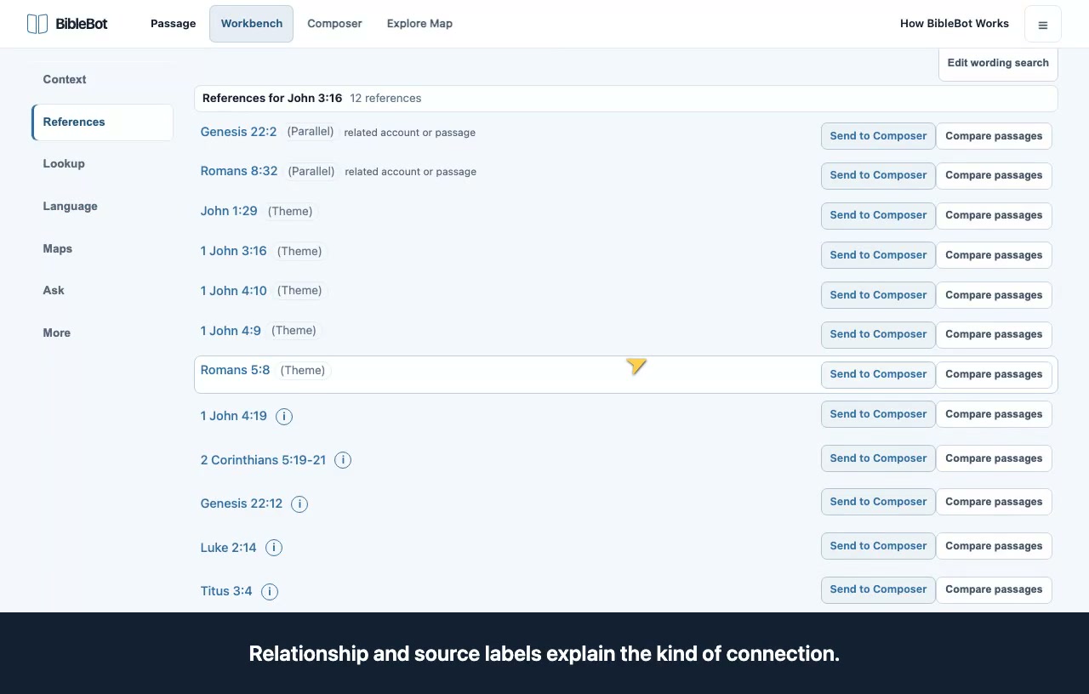Compare passages for 1 John 4:9

[x=994, y=334]
